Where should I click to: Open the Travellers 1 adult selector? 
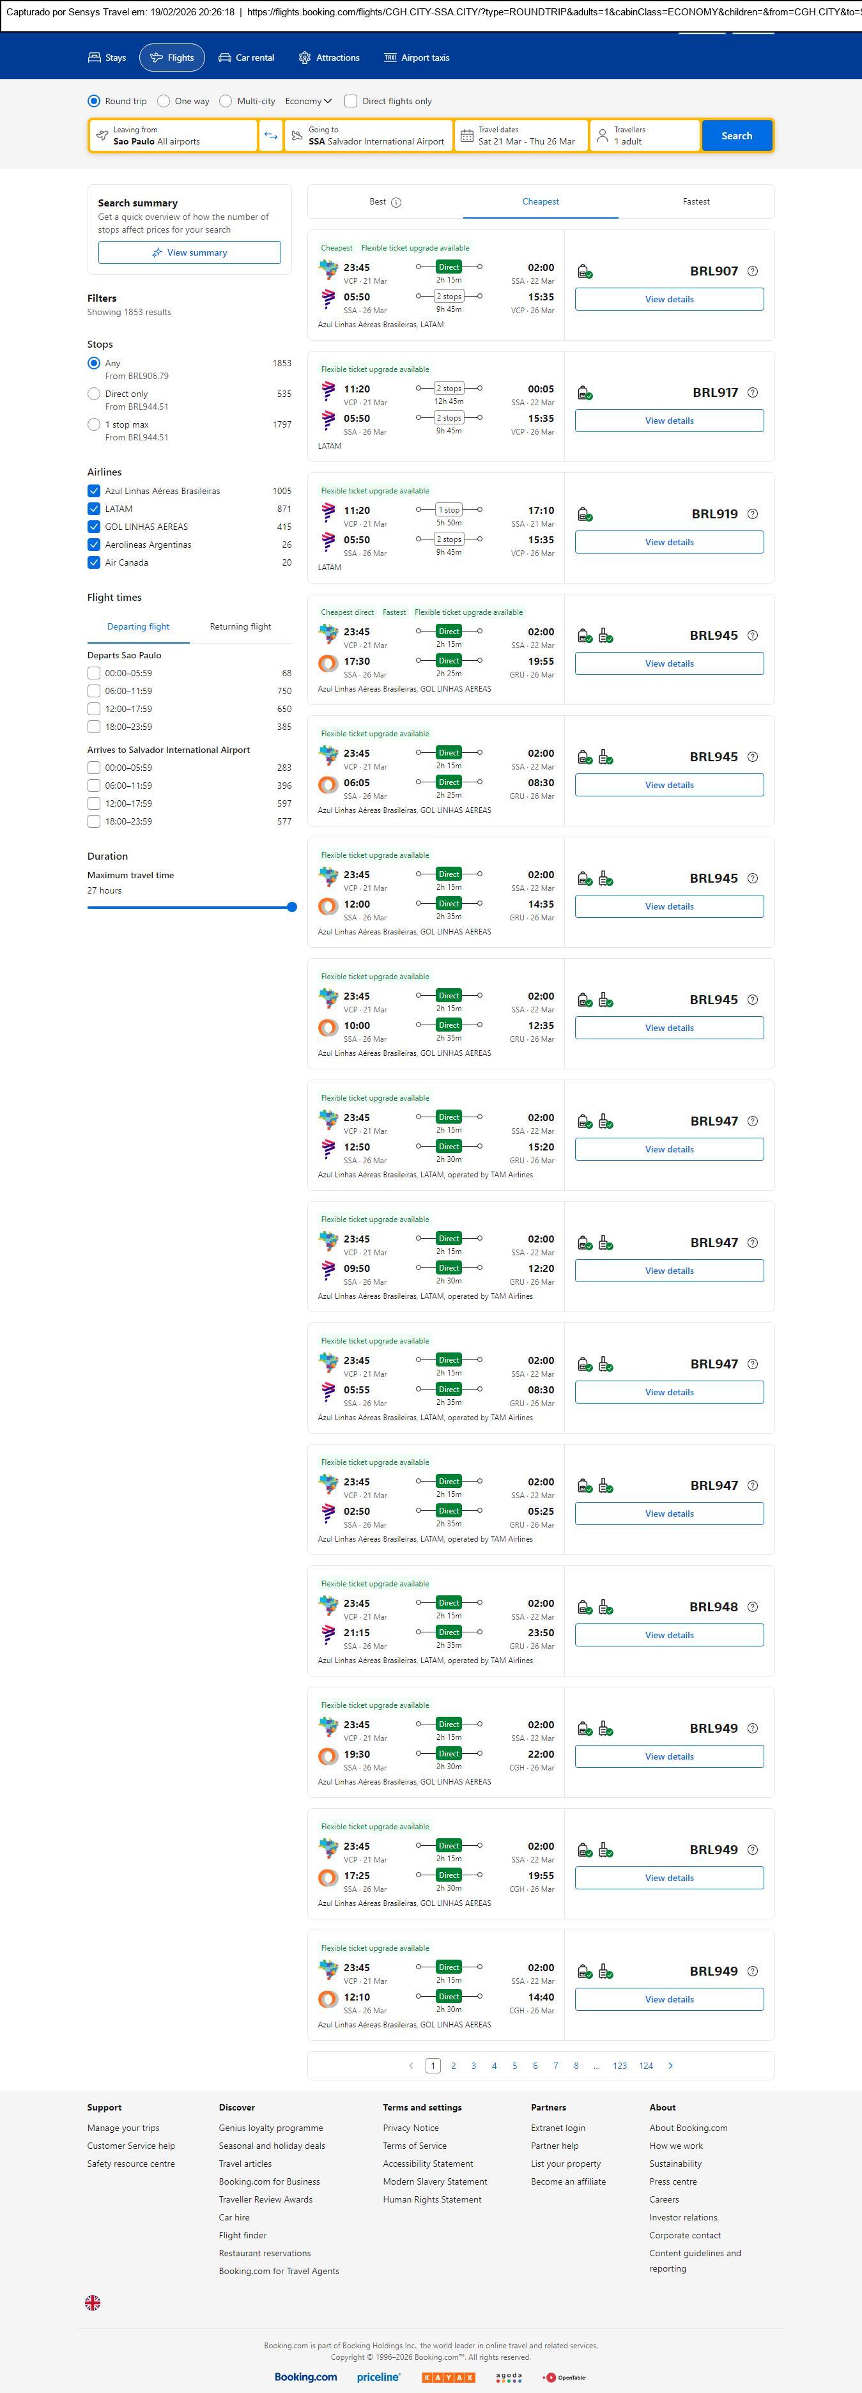[x=645, y=136]
